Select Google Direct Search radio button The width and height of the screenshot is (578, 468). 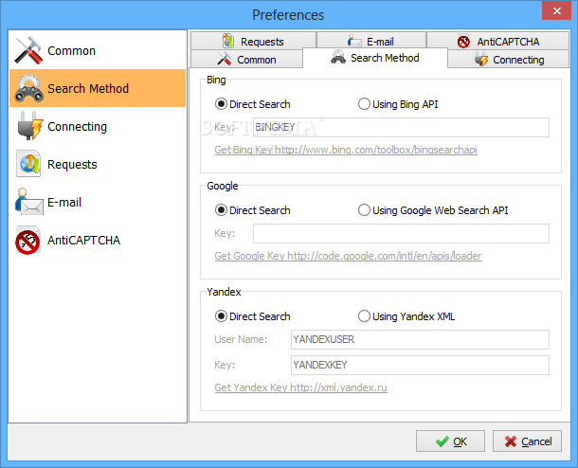(221, 210)
